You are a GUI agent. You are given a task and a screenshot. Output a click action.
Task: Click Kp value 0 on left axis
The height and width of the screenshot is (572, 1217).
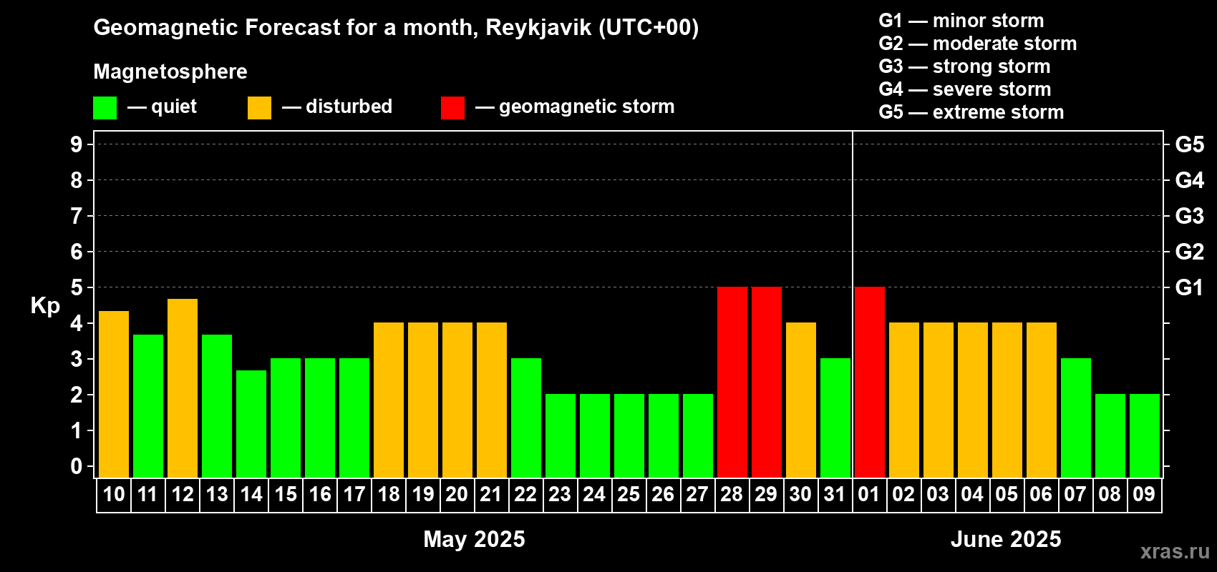pos(77,466)
